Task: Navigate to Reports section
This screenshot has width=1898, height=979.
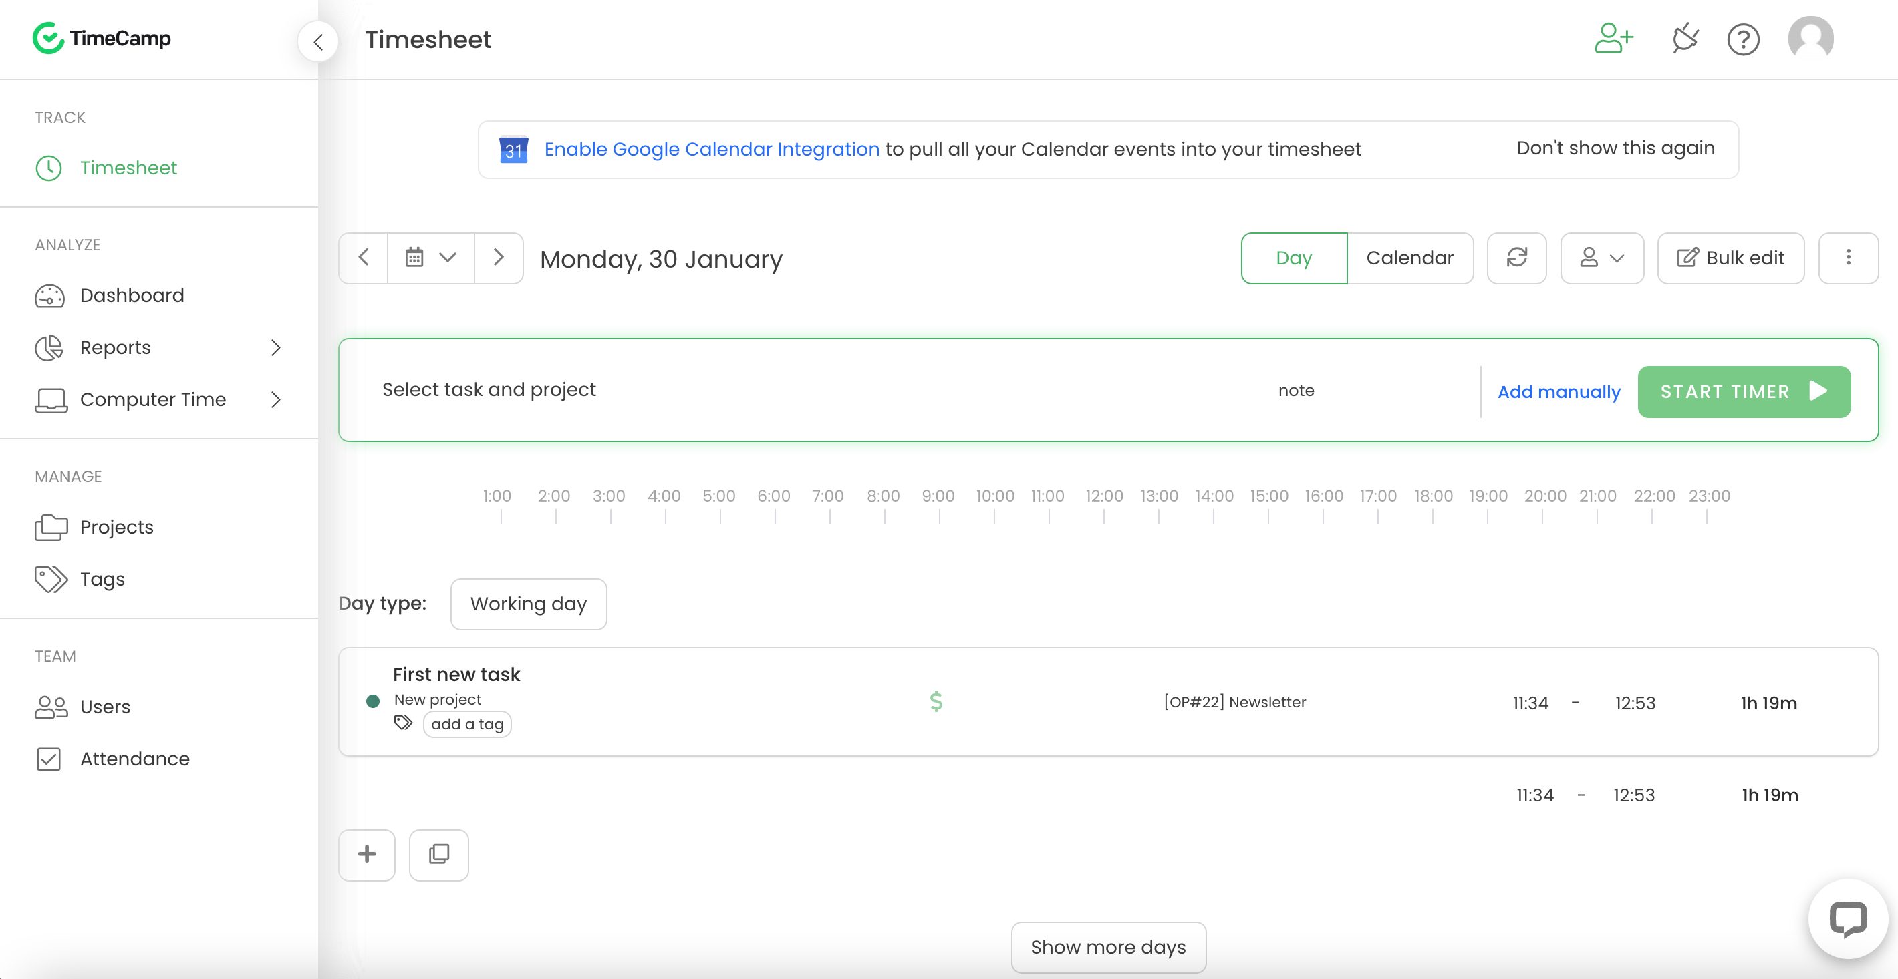Action: tap(115, 347)
